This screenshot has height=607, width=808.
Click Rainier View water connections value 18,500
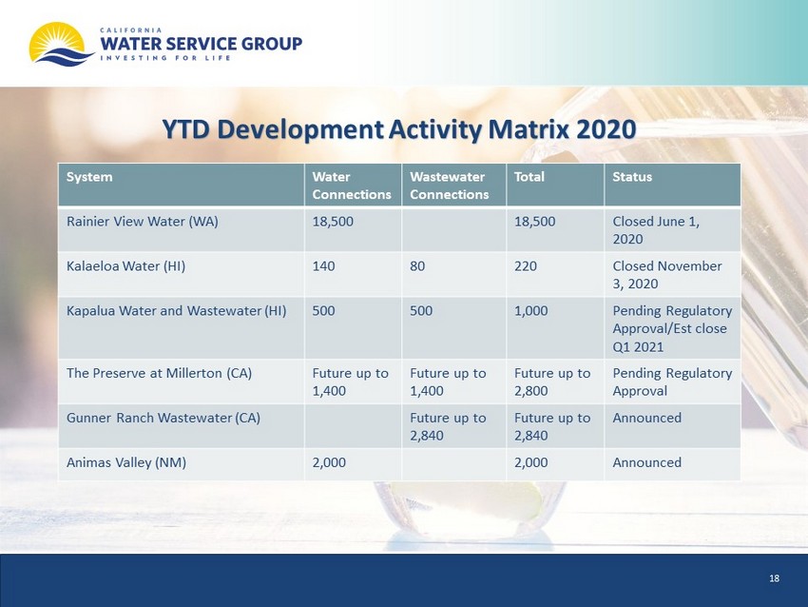coord(333,222)
